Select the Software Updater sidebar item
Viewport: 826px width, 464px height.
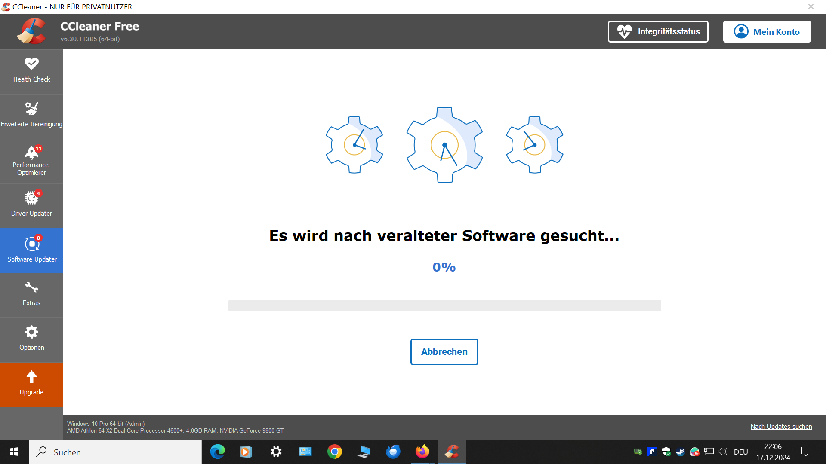coord(31,250)
